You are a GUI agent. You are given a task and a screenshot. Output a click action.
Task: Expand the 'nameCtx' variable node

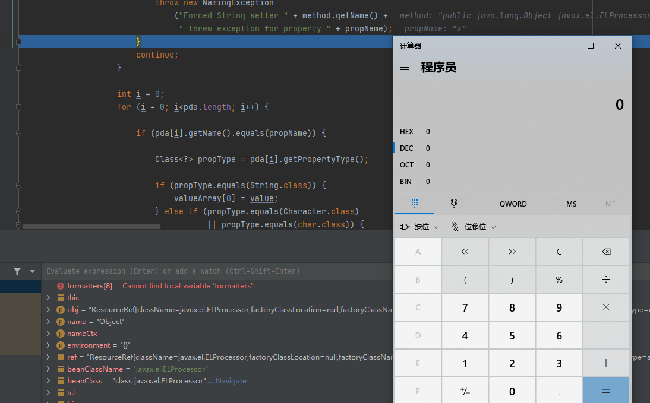tap(48, 334)
